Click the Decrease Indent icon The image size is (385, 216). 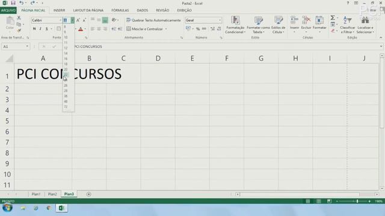(x=114, y=29)
